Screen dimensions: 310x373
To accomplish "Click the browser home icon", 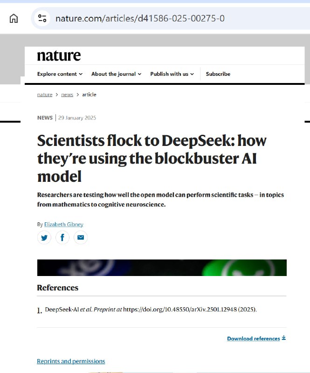I will (x=14, y=18).
